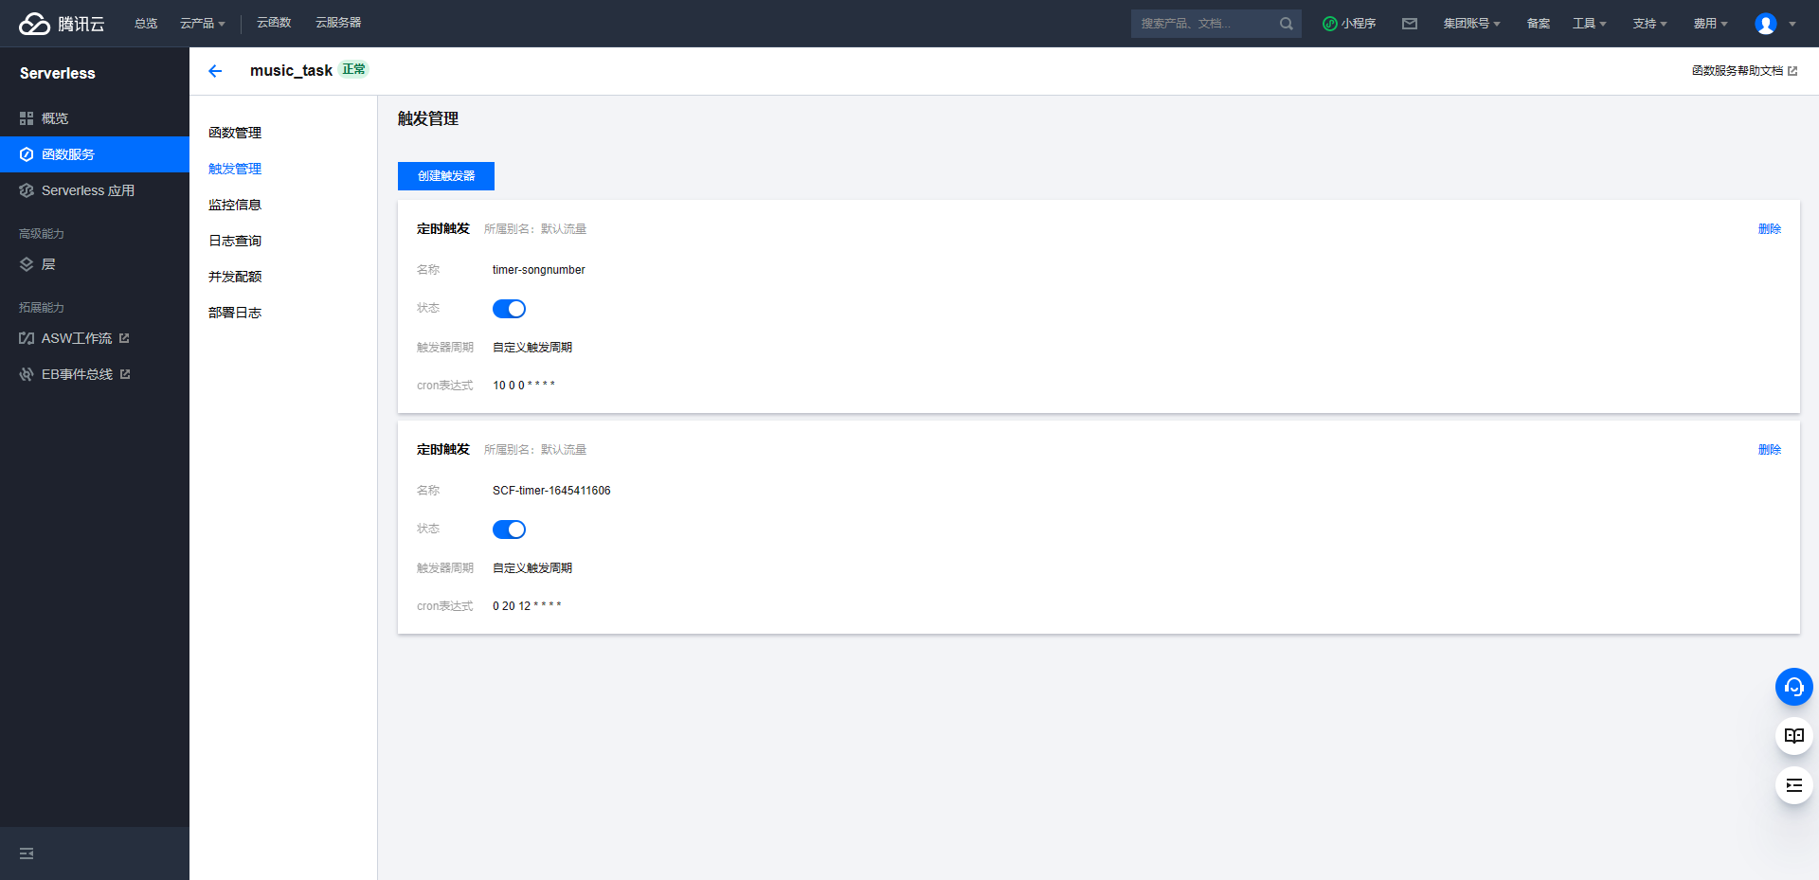Click the 概览 grid icon
The image size is (1819, 880).
[x=27, y=118]
